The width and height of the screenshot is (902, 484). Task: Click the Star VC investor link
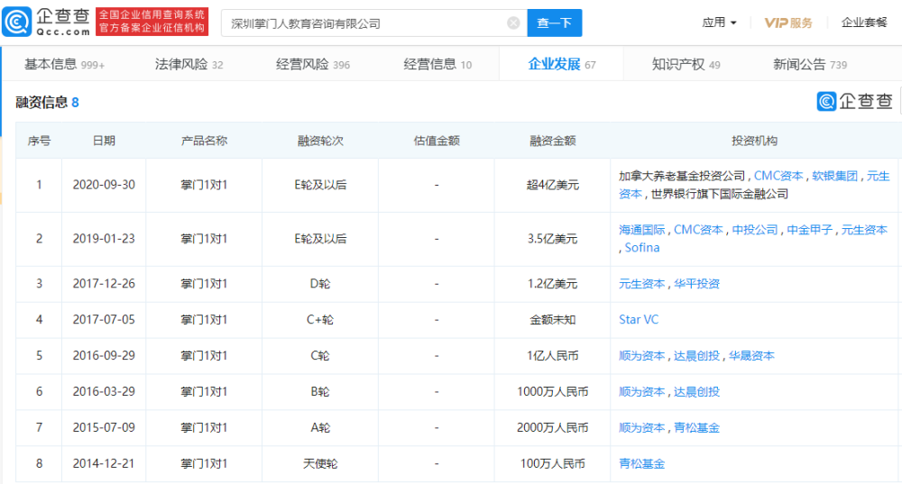tap(638, 320)
